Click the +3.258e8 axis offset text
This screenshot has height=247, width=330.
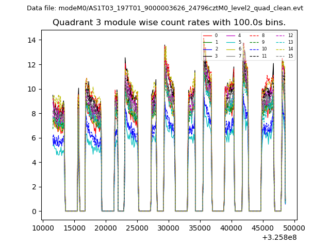click(x=279, y=237)
